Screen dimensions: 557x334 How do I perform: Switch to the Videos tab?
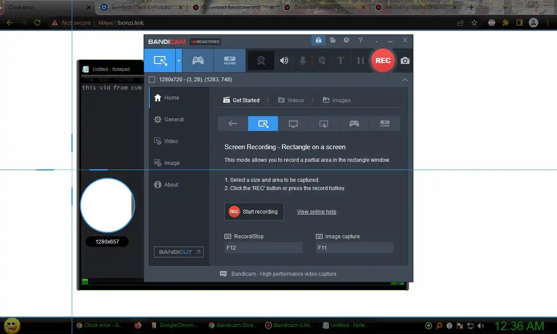click(x=291, y=100)
